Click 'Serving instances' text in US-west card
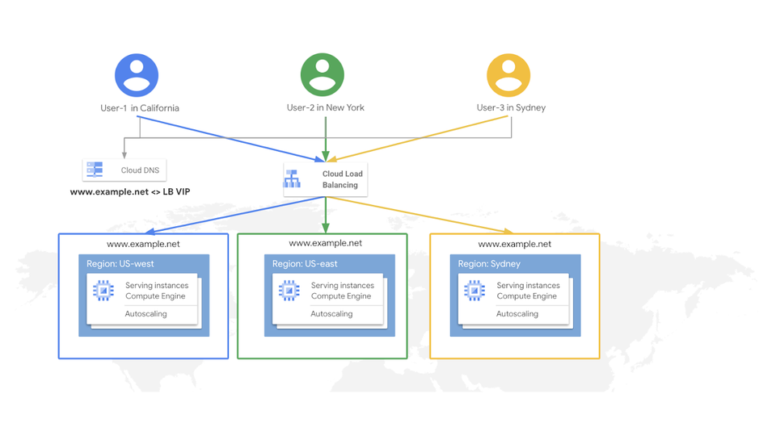Image resolution: width=776 pixels, height=436 pixels. pos(157,285)
